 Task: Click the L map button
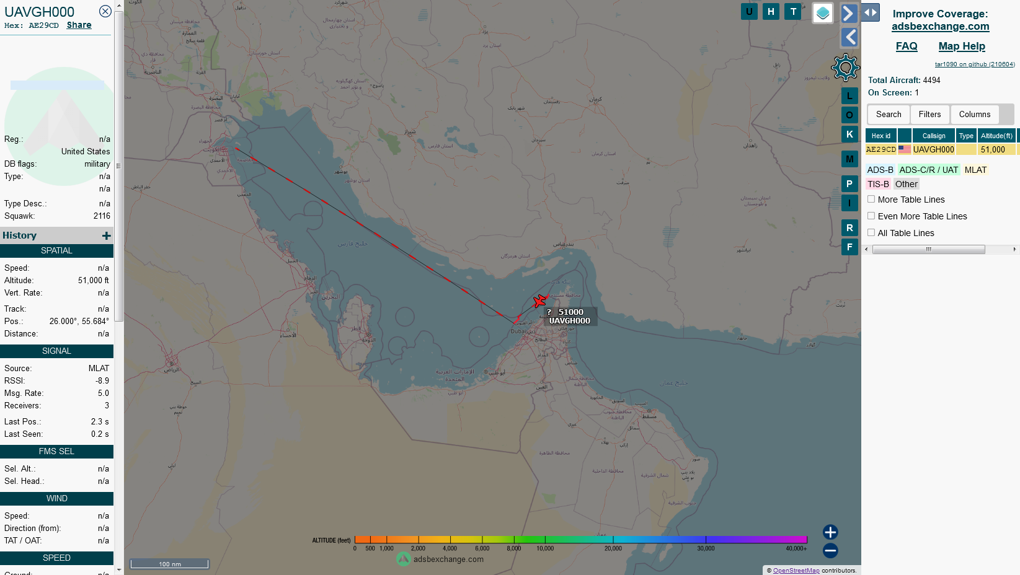click(849, 95)
